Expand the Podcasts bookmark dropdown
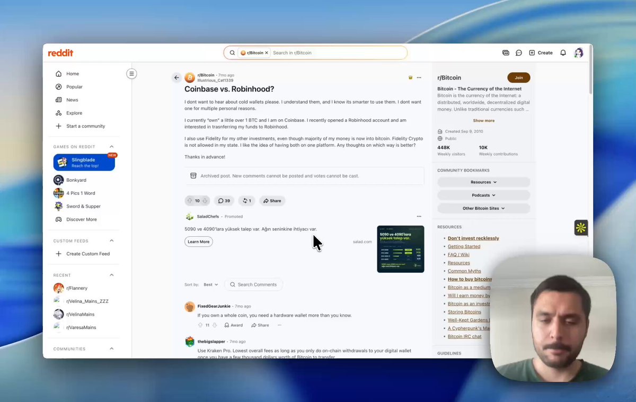The height and width of the screenshot is (402, 636). 484,195
